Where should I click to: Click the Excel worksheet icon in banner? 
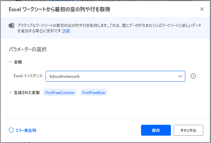12,26
